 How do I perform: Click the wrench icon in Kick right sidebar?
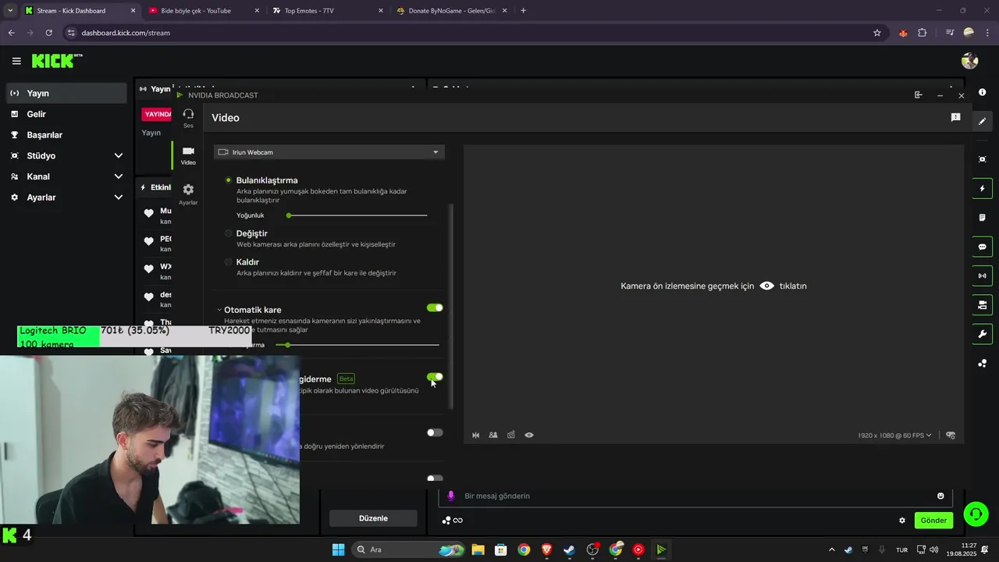982,334
